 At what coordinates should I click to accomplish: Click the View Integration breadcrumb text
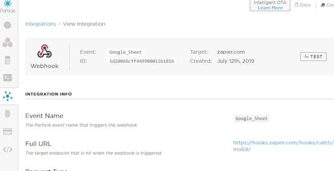[84, 24]
